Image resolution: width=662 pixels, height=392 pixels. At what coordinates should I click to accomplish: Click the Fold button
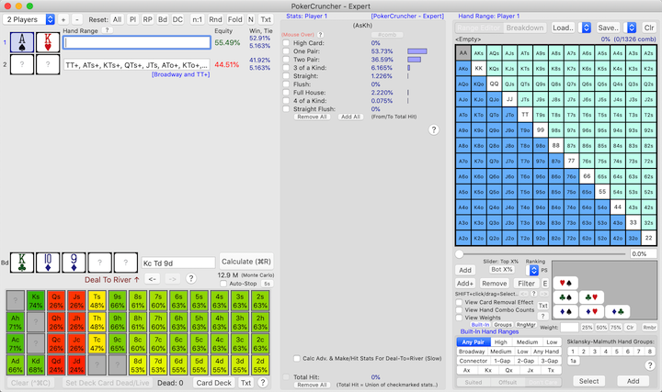(234, 19)
